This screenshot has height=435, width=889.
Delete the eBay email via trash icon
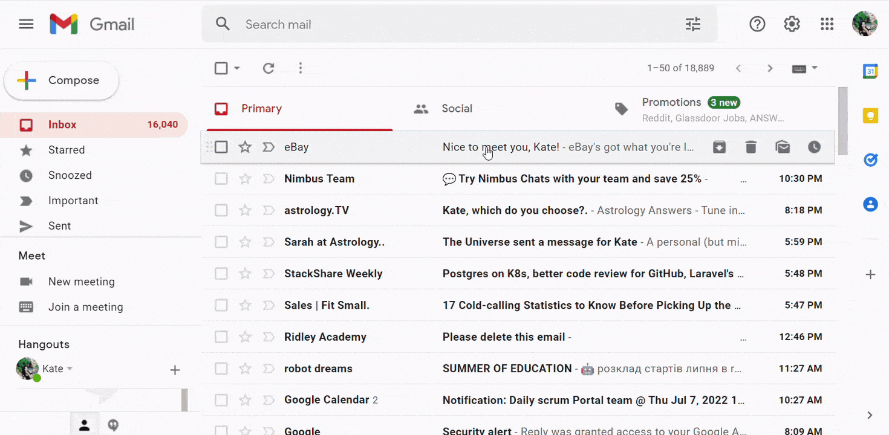tap(751, 147)
